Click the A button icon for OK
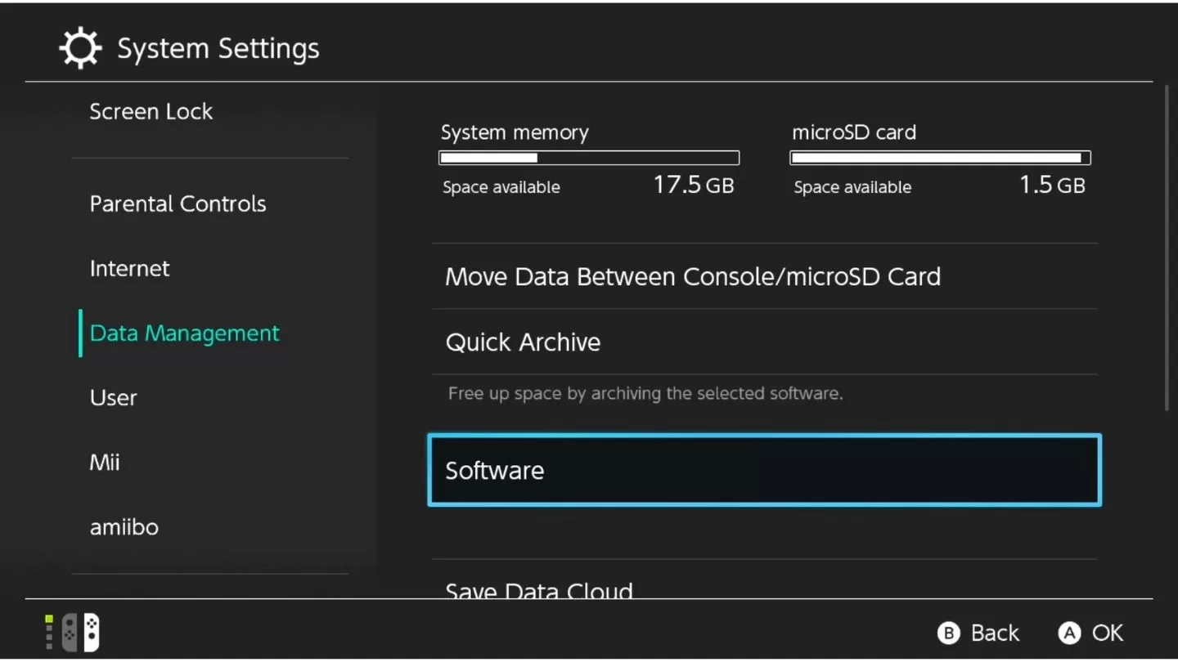This screenshot has width=1178, height=662. tap(1069, 633)
